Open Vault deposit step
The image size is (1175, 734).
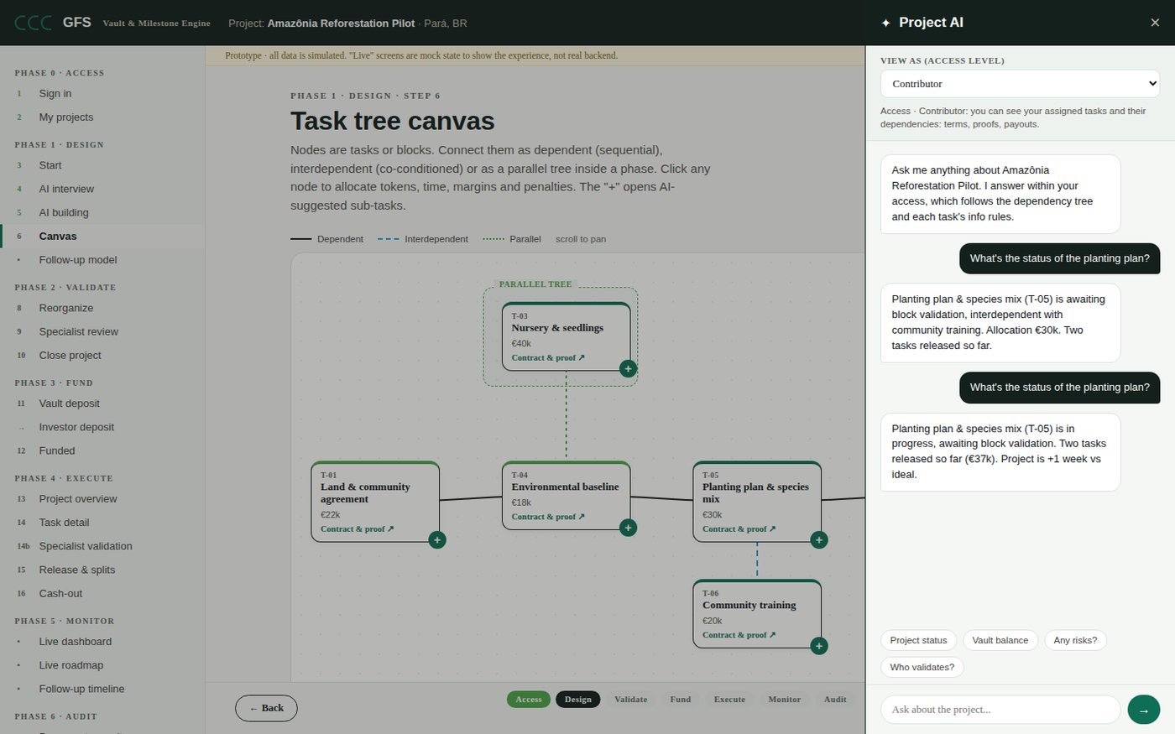(x=102, y=403)
